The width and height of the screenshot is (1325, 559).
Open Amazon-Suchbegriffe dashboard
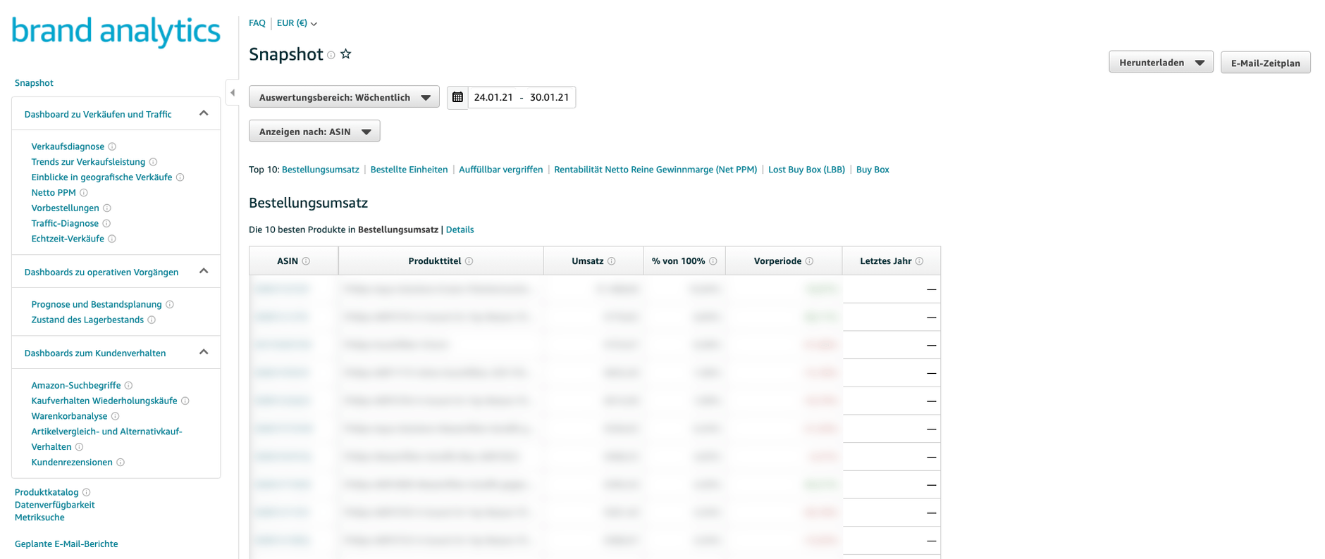76,386
